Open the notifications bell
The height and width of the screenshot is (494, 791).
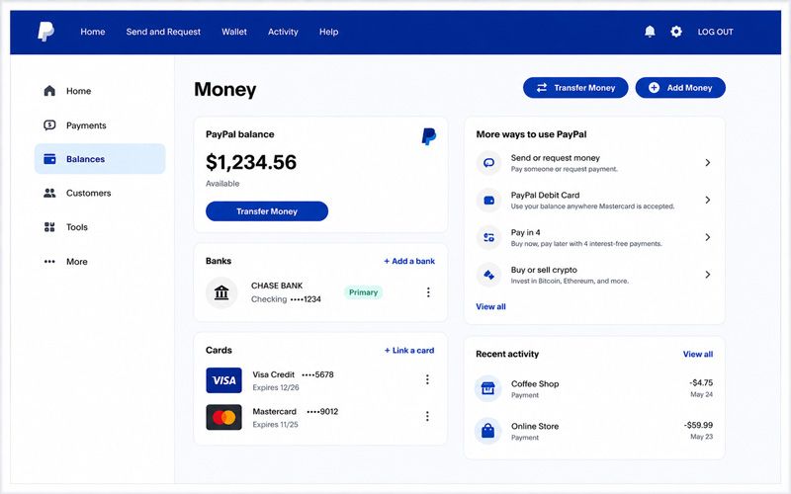tap(650, 32)
